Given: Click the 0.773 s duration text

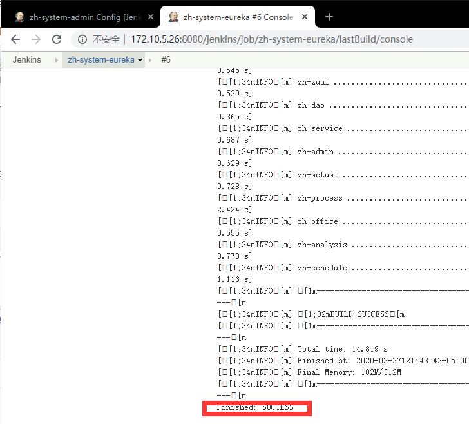Looking at the screenshot, I should [x=235, y=256].
